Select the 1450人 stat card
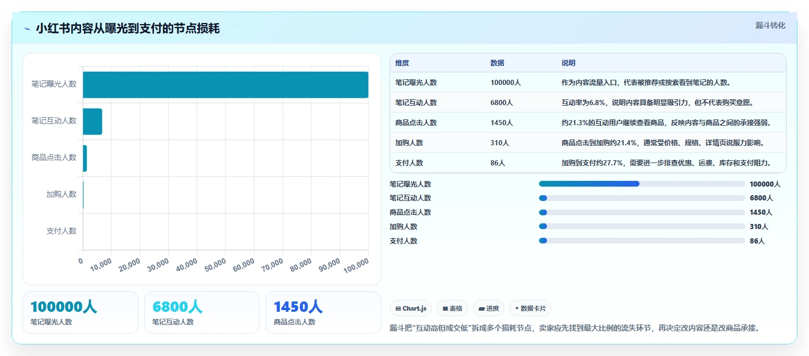The image size is (809, 356). (323, 312)
